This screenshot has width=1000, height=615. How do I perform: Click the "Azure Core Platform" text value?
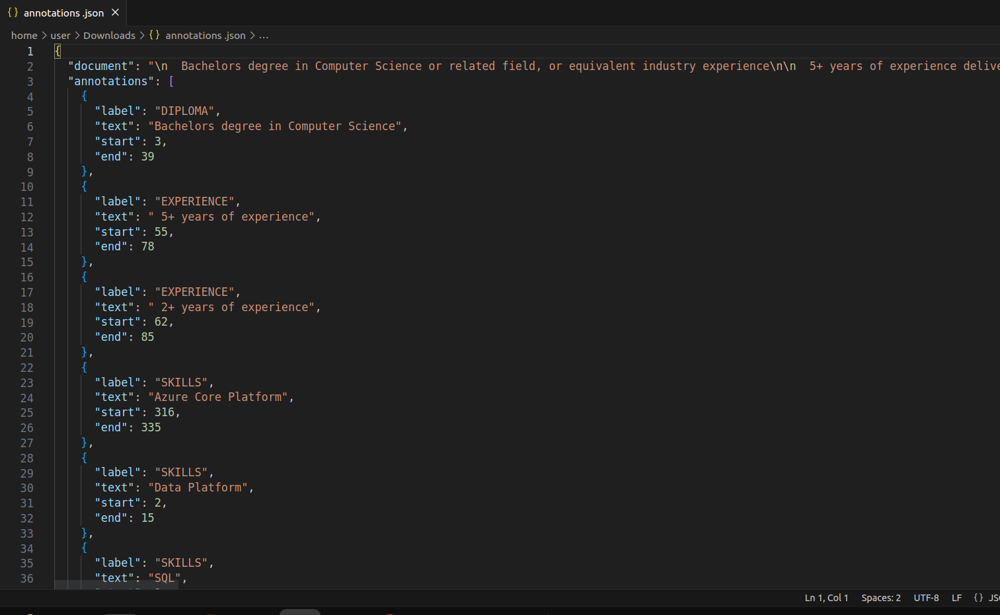click(218, 397)
